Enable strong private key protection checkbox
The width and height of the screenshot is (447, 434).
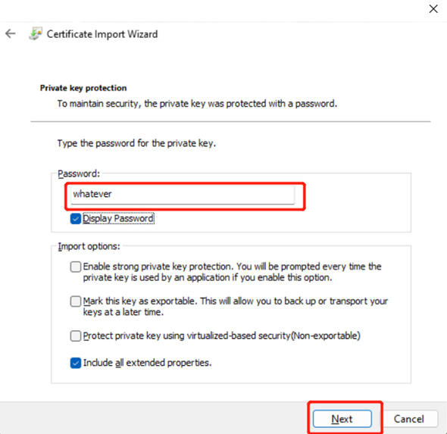pos(76,267)
